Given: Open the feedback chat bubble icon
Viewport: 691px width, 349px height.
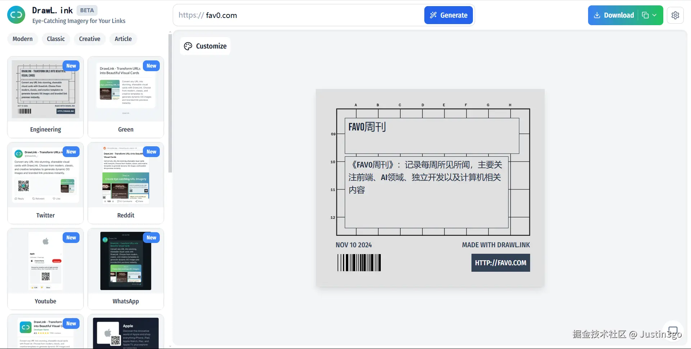Looking at the screenshot, I should [673, 330].
